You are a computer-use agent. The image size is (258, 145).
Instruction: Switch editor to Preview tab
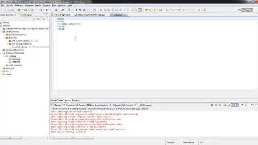point(75,100)
